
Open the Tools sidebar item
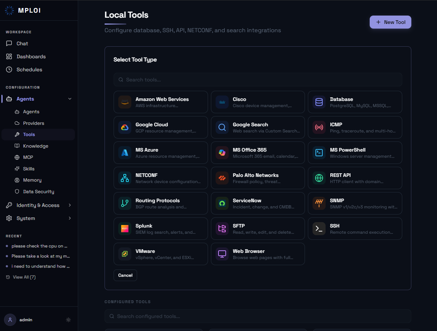click(x=39, y=135)
